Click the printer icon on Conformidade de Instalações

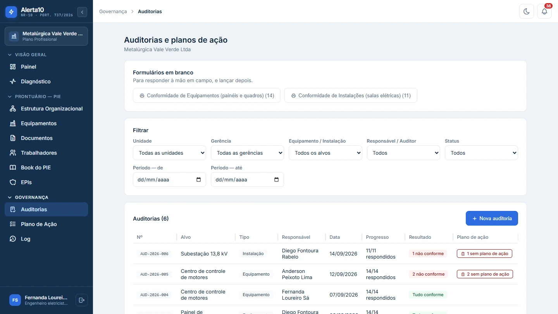point(293,96)
